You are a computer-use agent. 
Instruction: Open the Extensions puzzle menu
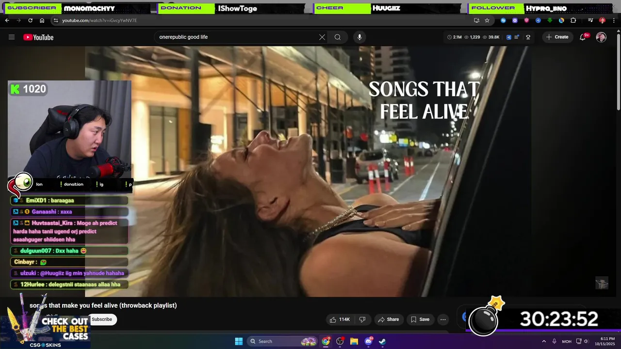pos(573,20)
